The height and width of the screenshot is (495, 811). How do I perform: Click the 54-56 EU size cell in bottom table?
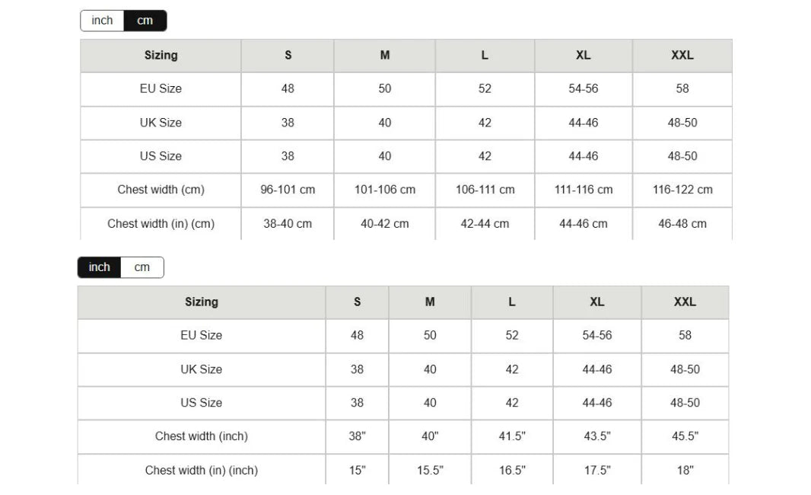pos(597,335)
